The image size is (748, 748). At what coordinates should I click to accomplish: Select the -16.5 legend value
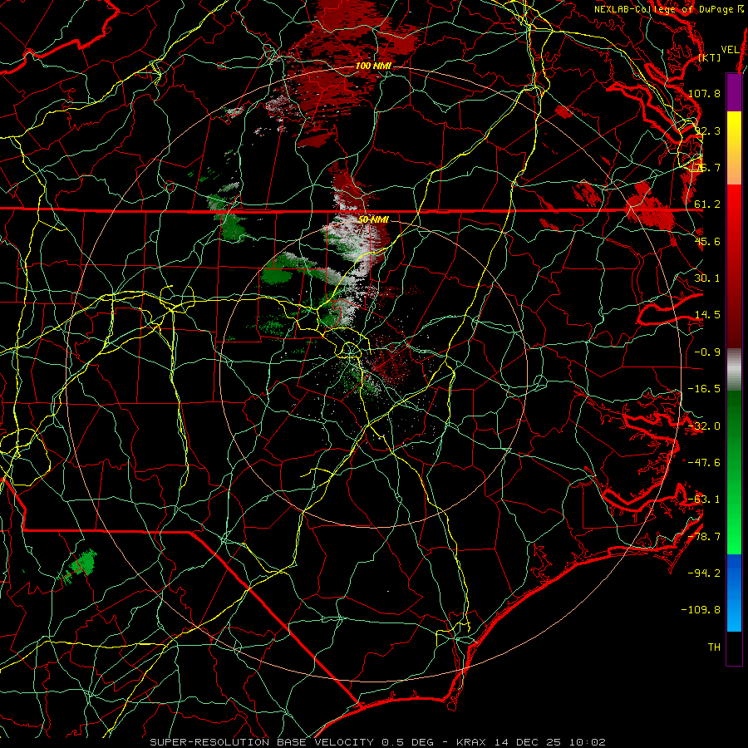(x=704, y=389)
